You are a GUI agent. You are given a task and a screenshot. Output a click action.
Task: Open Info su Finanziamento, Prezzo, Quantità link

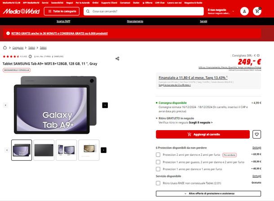[x=230, y=67]
